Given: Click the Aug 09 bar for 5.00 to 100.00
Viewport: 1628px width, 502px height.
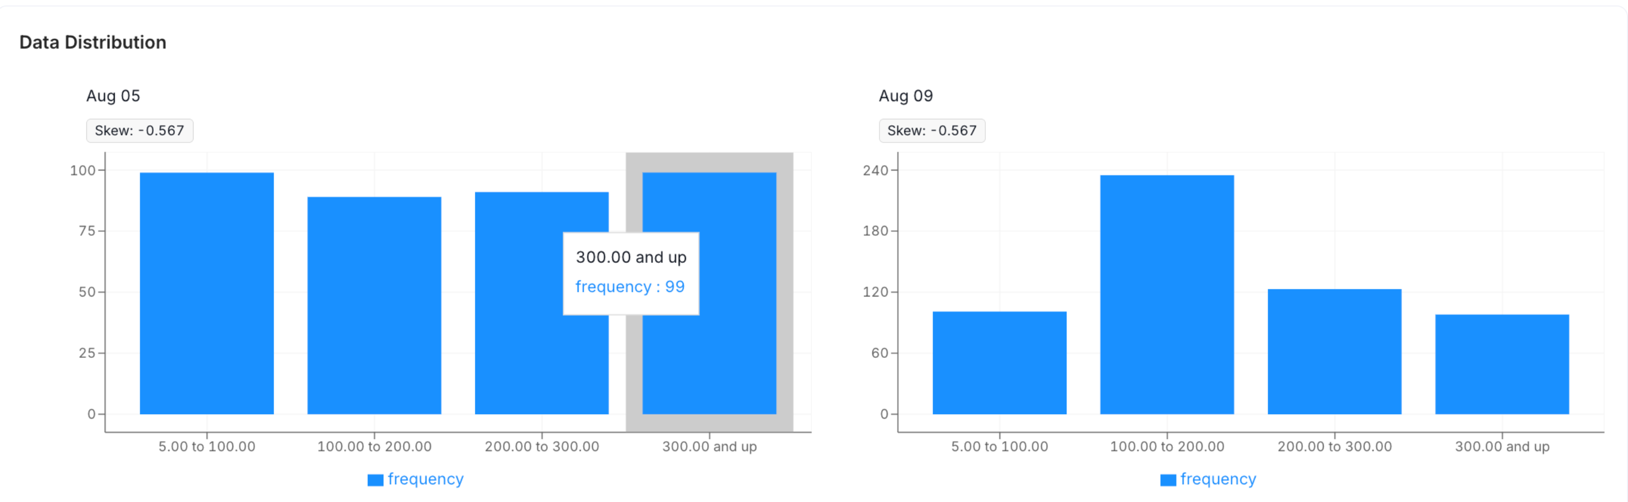Looking at the screenshot, I should click(x=999, y=363).
